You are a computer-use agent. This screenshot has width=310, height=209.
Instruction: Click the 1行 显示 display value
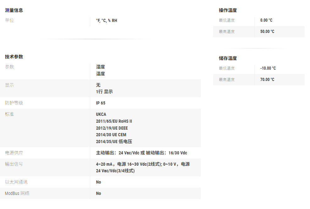tap(104, 92)
